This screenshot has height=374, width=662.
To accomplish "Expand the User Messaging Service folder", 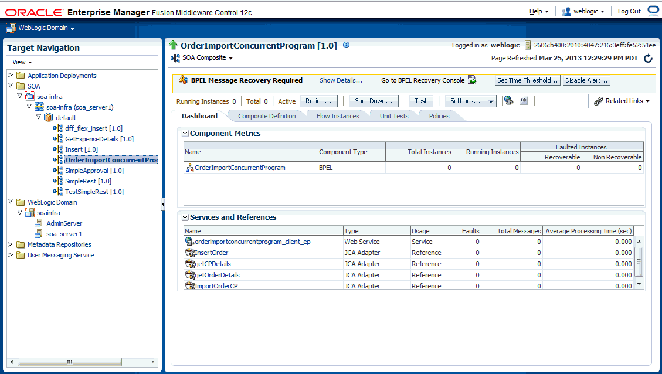I will (x=10, y=254).
